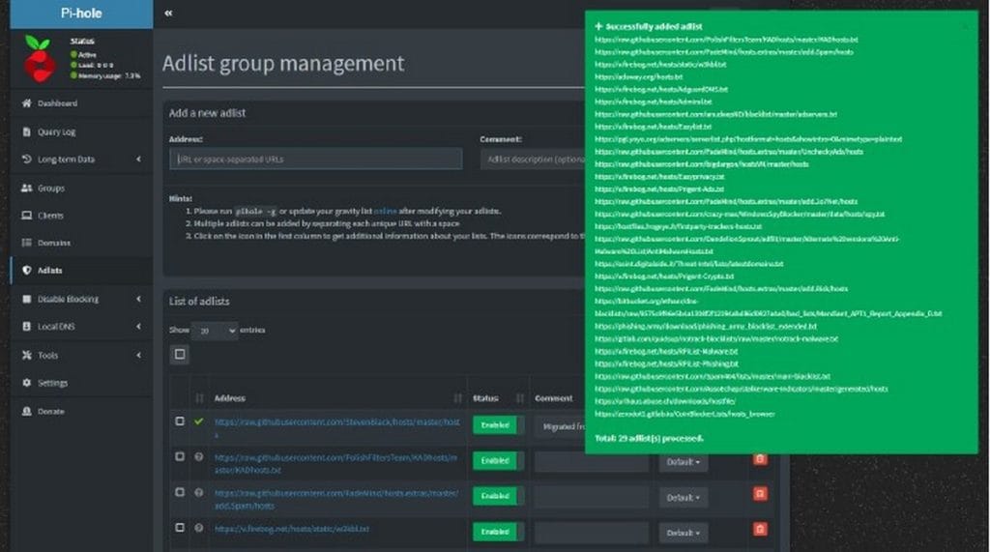Open Default group dropdown for add.Spam row
Image resolution: width=990 pixels, height=552 pixels.
coord(684,497)
